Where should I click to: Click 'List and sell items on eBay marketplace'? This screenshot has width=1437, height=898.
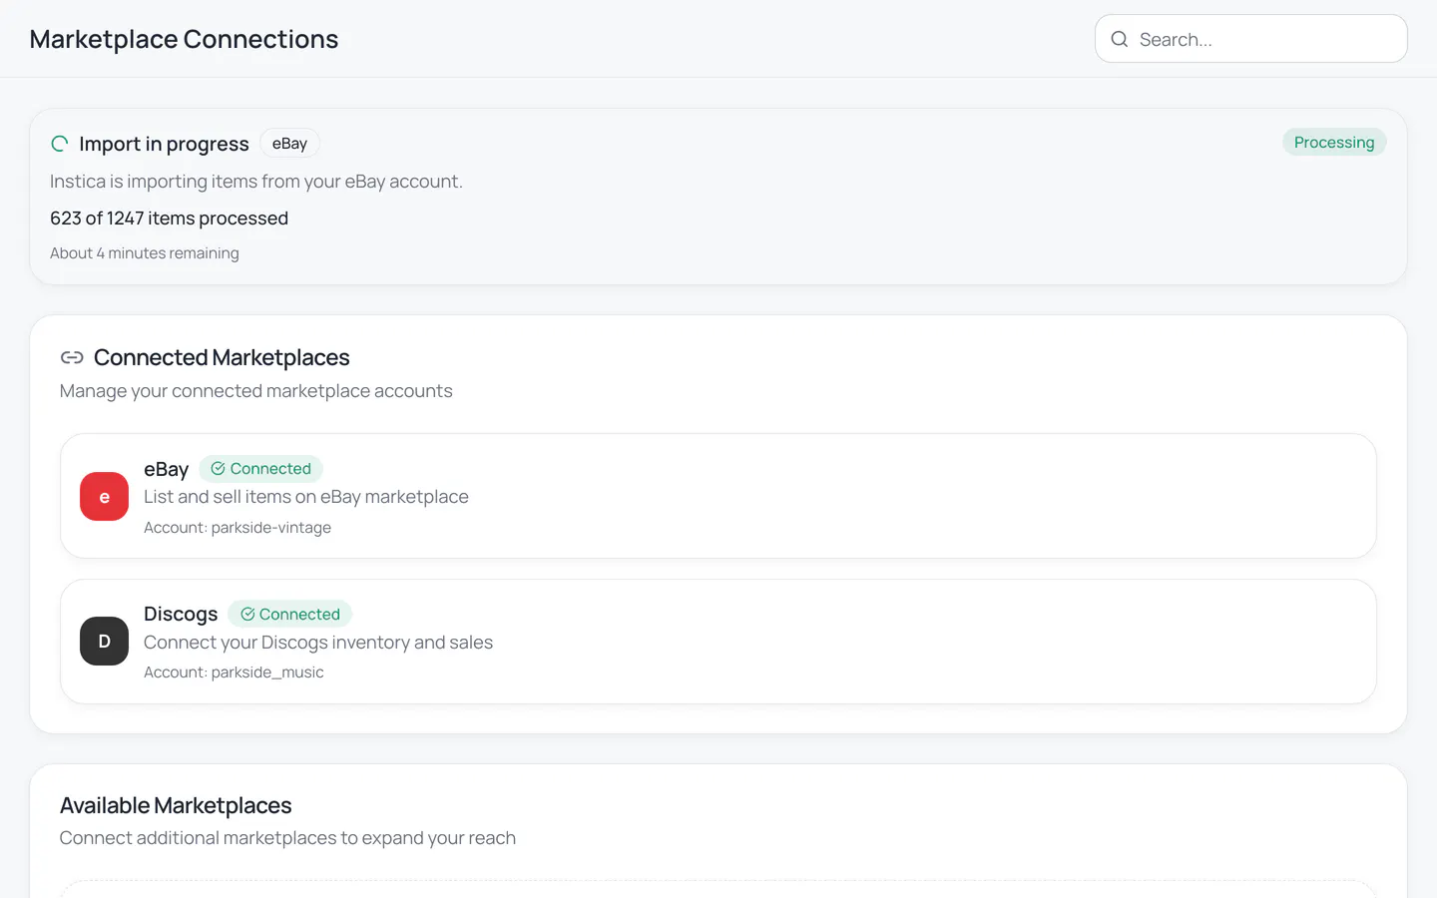[x=306, y=497]
